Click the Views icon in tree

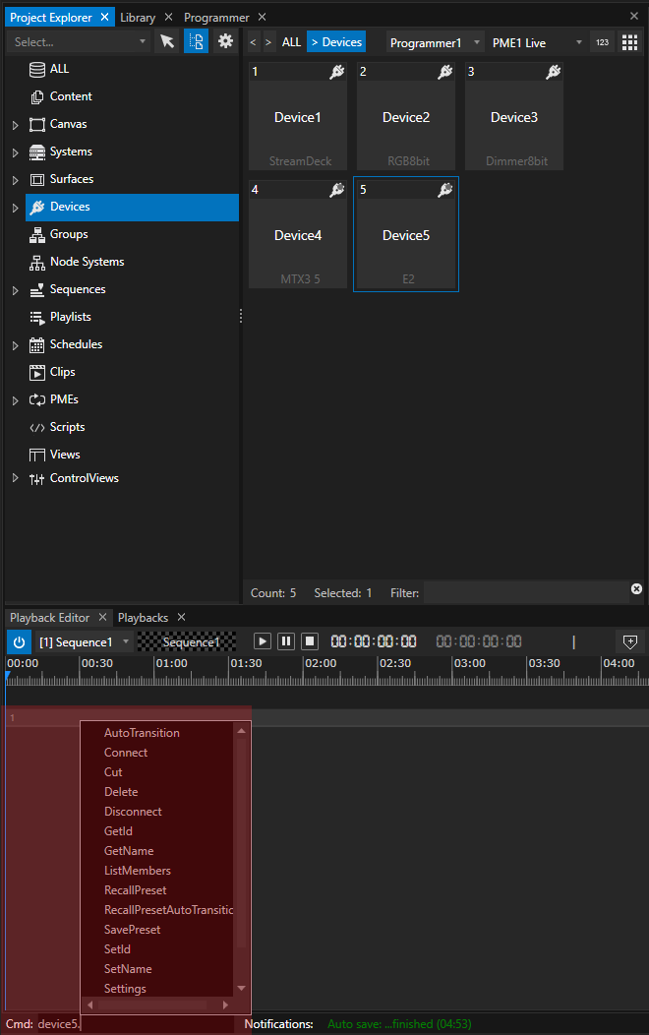point(37,455)
